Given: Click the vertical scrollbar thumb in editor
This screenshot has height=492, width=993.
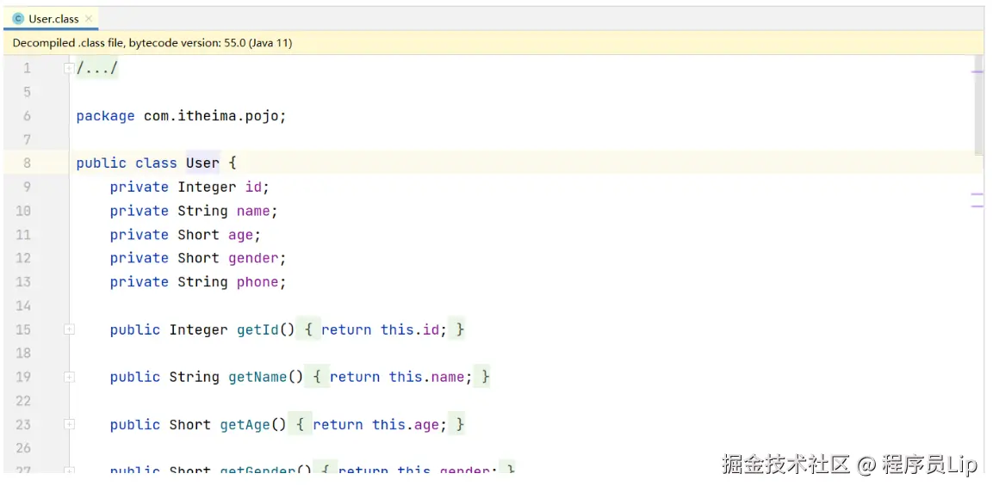Looking at the screenshot, I should click(978, 105).
